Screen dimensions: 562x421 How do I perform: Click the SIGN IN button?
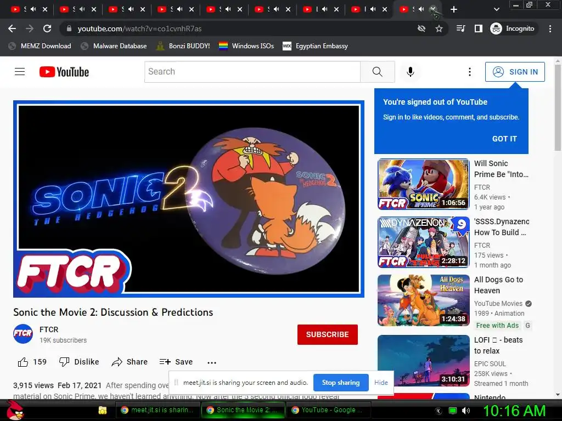click(515, 72)
